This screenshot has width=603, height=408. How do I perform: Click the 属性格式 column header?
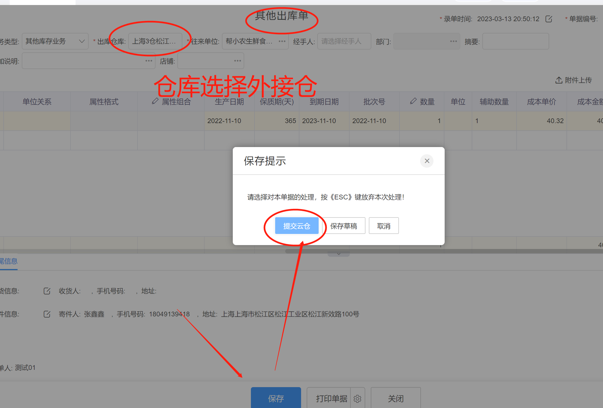pos(104,102)
